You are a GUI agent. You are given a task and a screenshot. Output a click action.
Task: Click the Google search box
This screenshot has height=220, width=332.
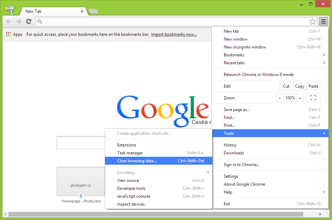point(81,143)
